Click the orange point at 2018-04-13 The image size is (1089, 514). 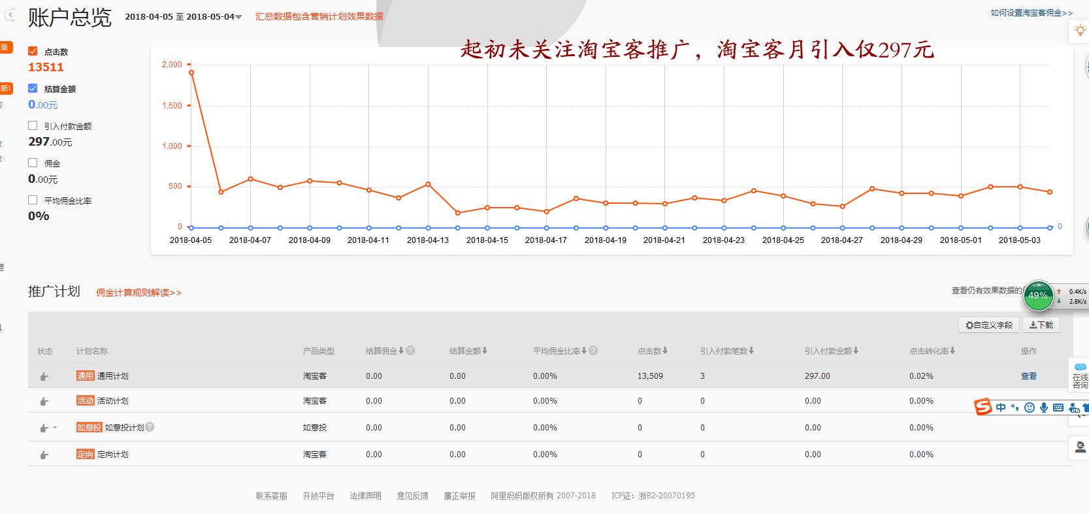428,184
